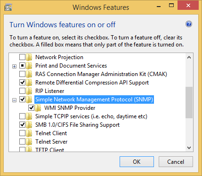
Task: Toggle Print and Document Services checkbox
Action: [22, 66]
